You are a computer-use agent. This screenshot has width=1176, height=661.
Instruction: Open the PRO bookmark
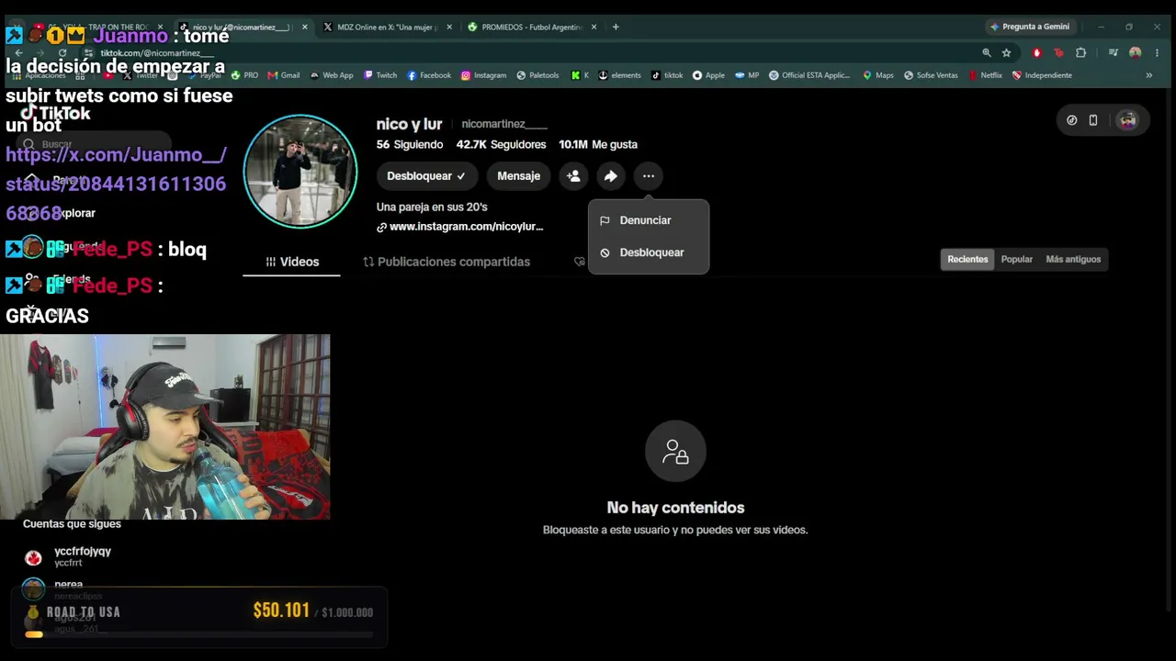[244, 75]
